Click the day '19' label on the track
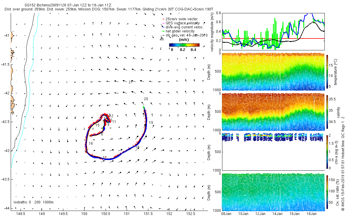 point(151,123)
